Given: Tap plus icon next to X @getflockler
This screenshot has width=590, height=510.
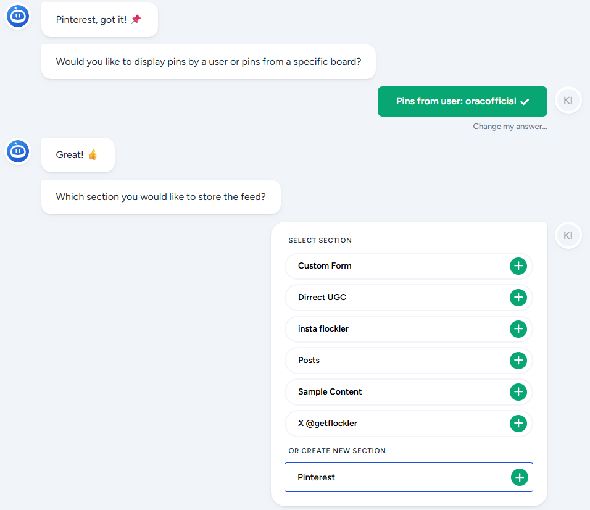Looking at the screenshot, I should [518, 424].
